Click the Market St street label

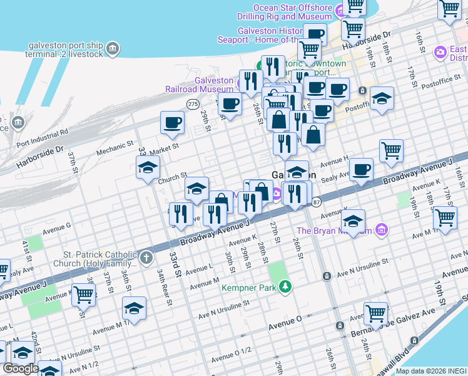click(164, 149)
